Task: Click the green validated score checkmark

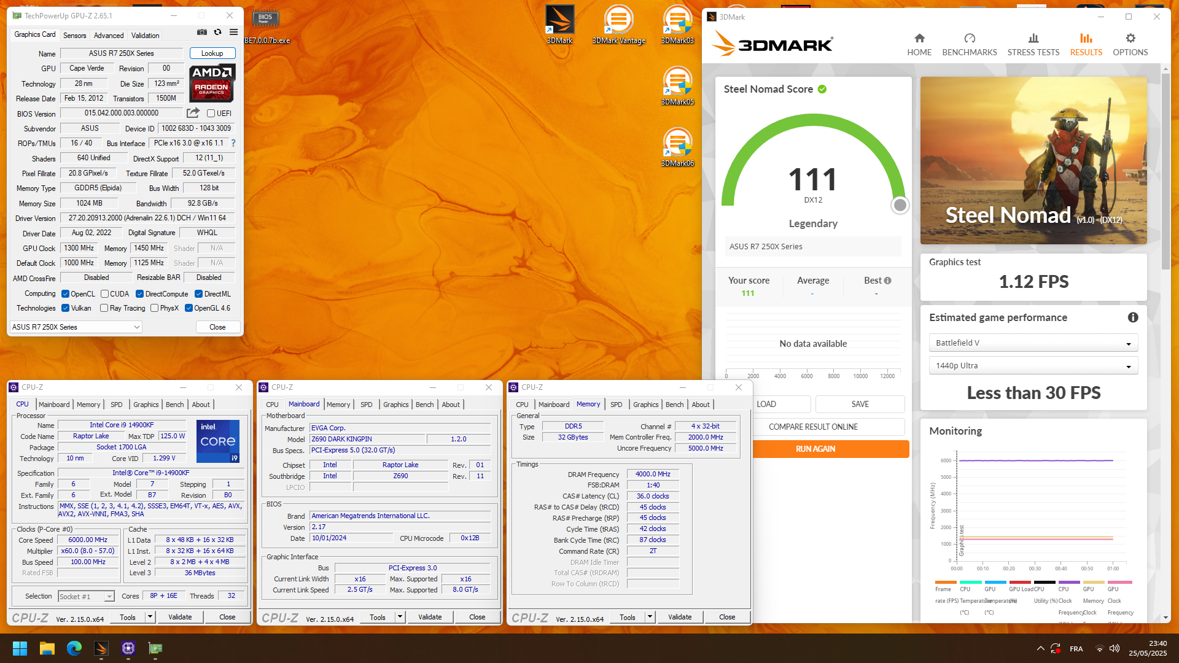Action: pos(822,89)
